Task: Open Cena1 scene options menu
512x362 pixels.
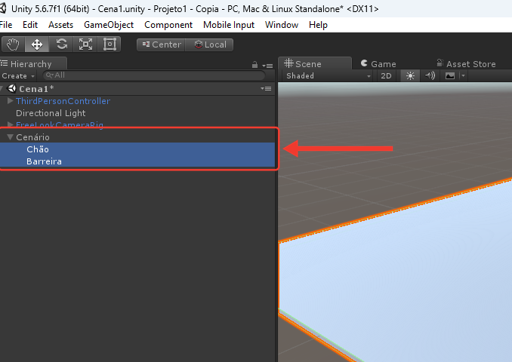Action: 266,88
